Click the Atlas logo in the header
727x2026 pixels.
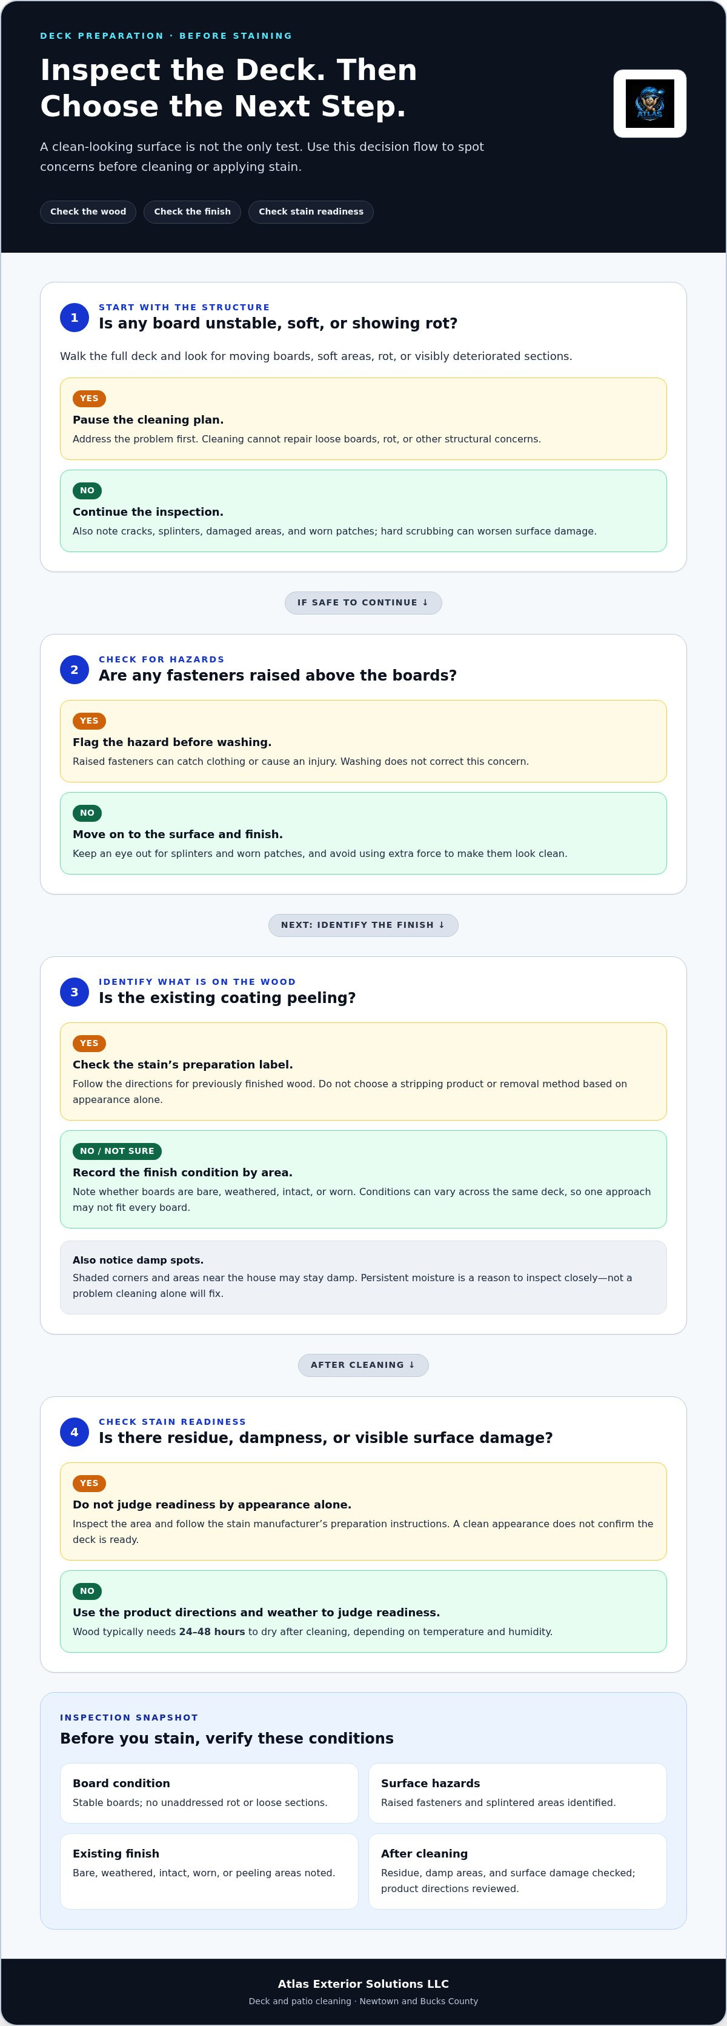click(649, 104)
